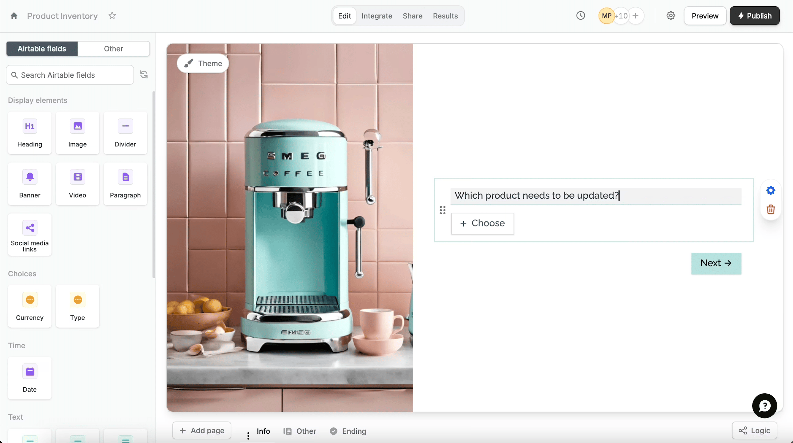The image size is (793, 443).
Task: Open the Info page options dots
Action: click(x=248, y=436)
